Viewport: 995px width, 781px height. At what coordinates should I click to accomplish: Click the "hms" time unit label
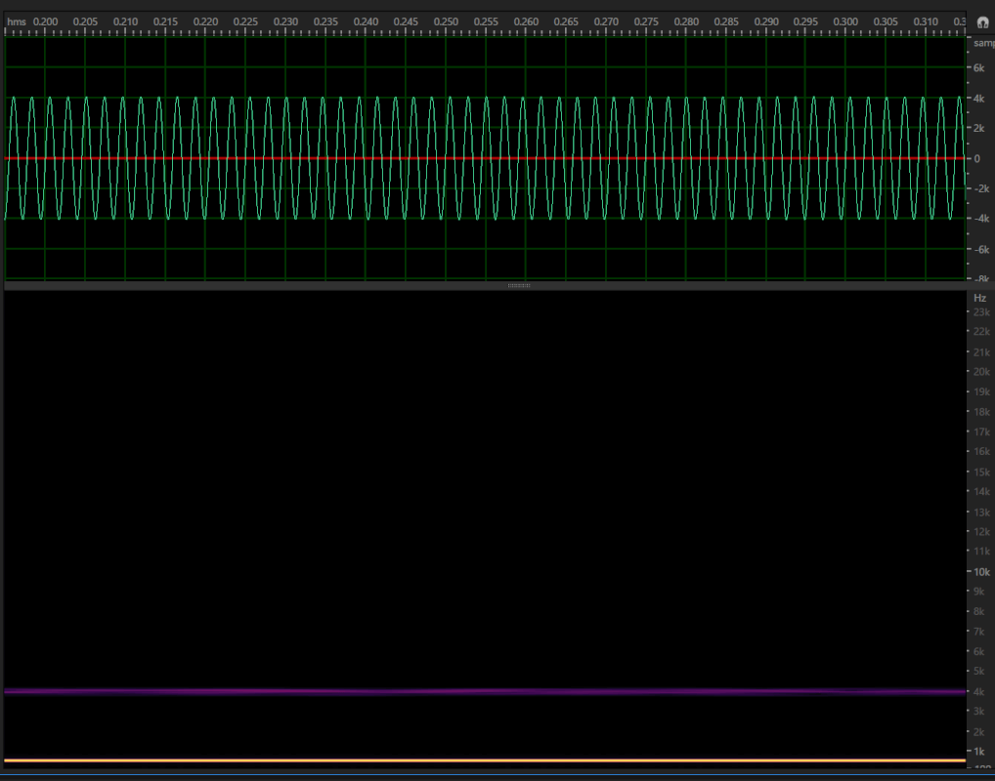coord(17,21)
